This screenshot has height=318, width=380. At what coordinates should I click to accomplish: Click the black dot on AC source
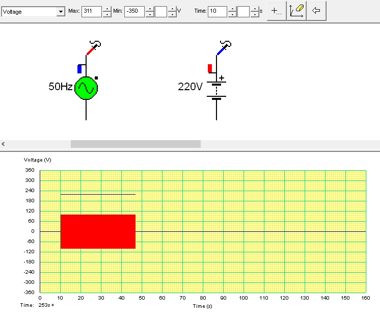pyautogui.click(x=96, y=78)
